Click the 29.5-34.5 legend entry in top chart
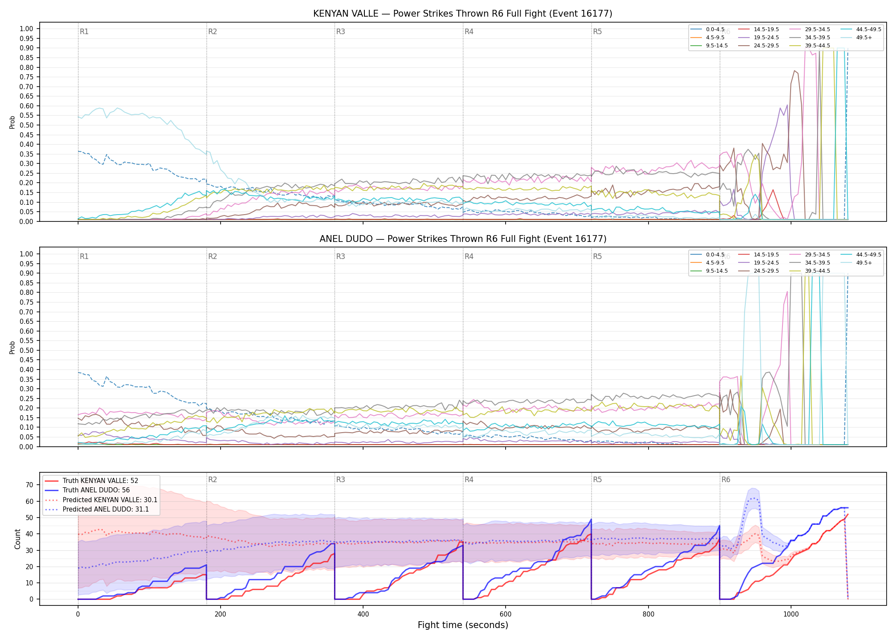 tap(810, 29)
